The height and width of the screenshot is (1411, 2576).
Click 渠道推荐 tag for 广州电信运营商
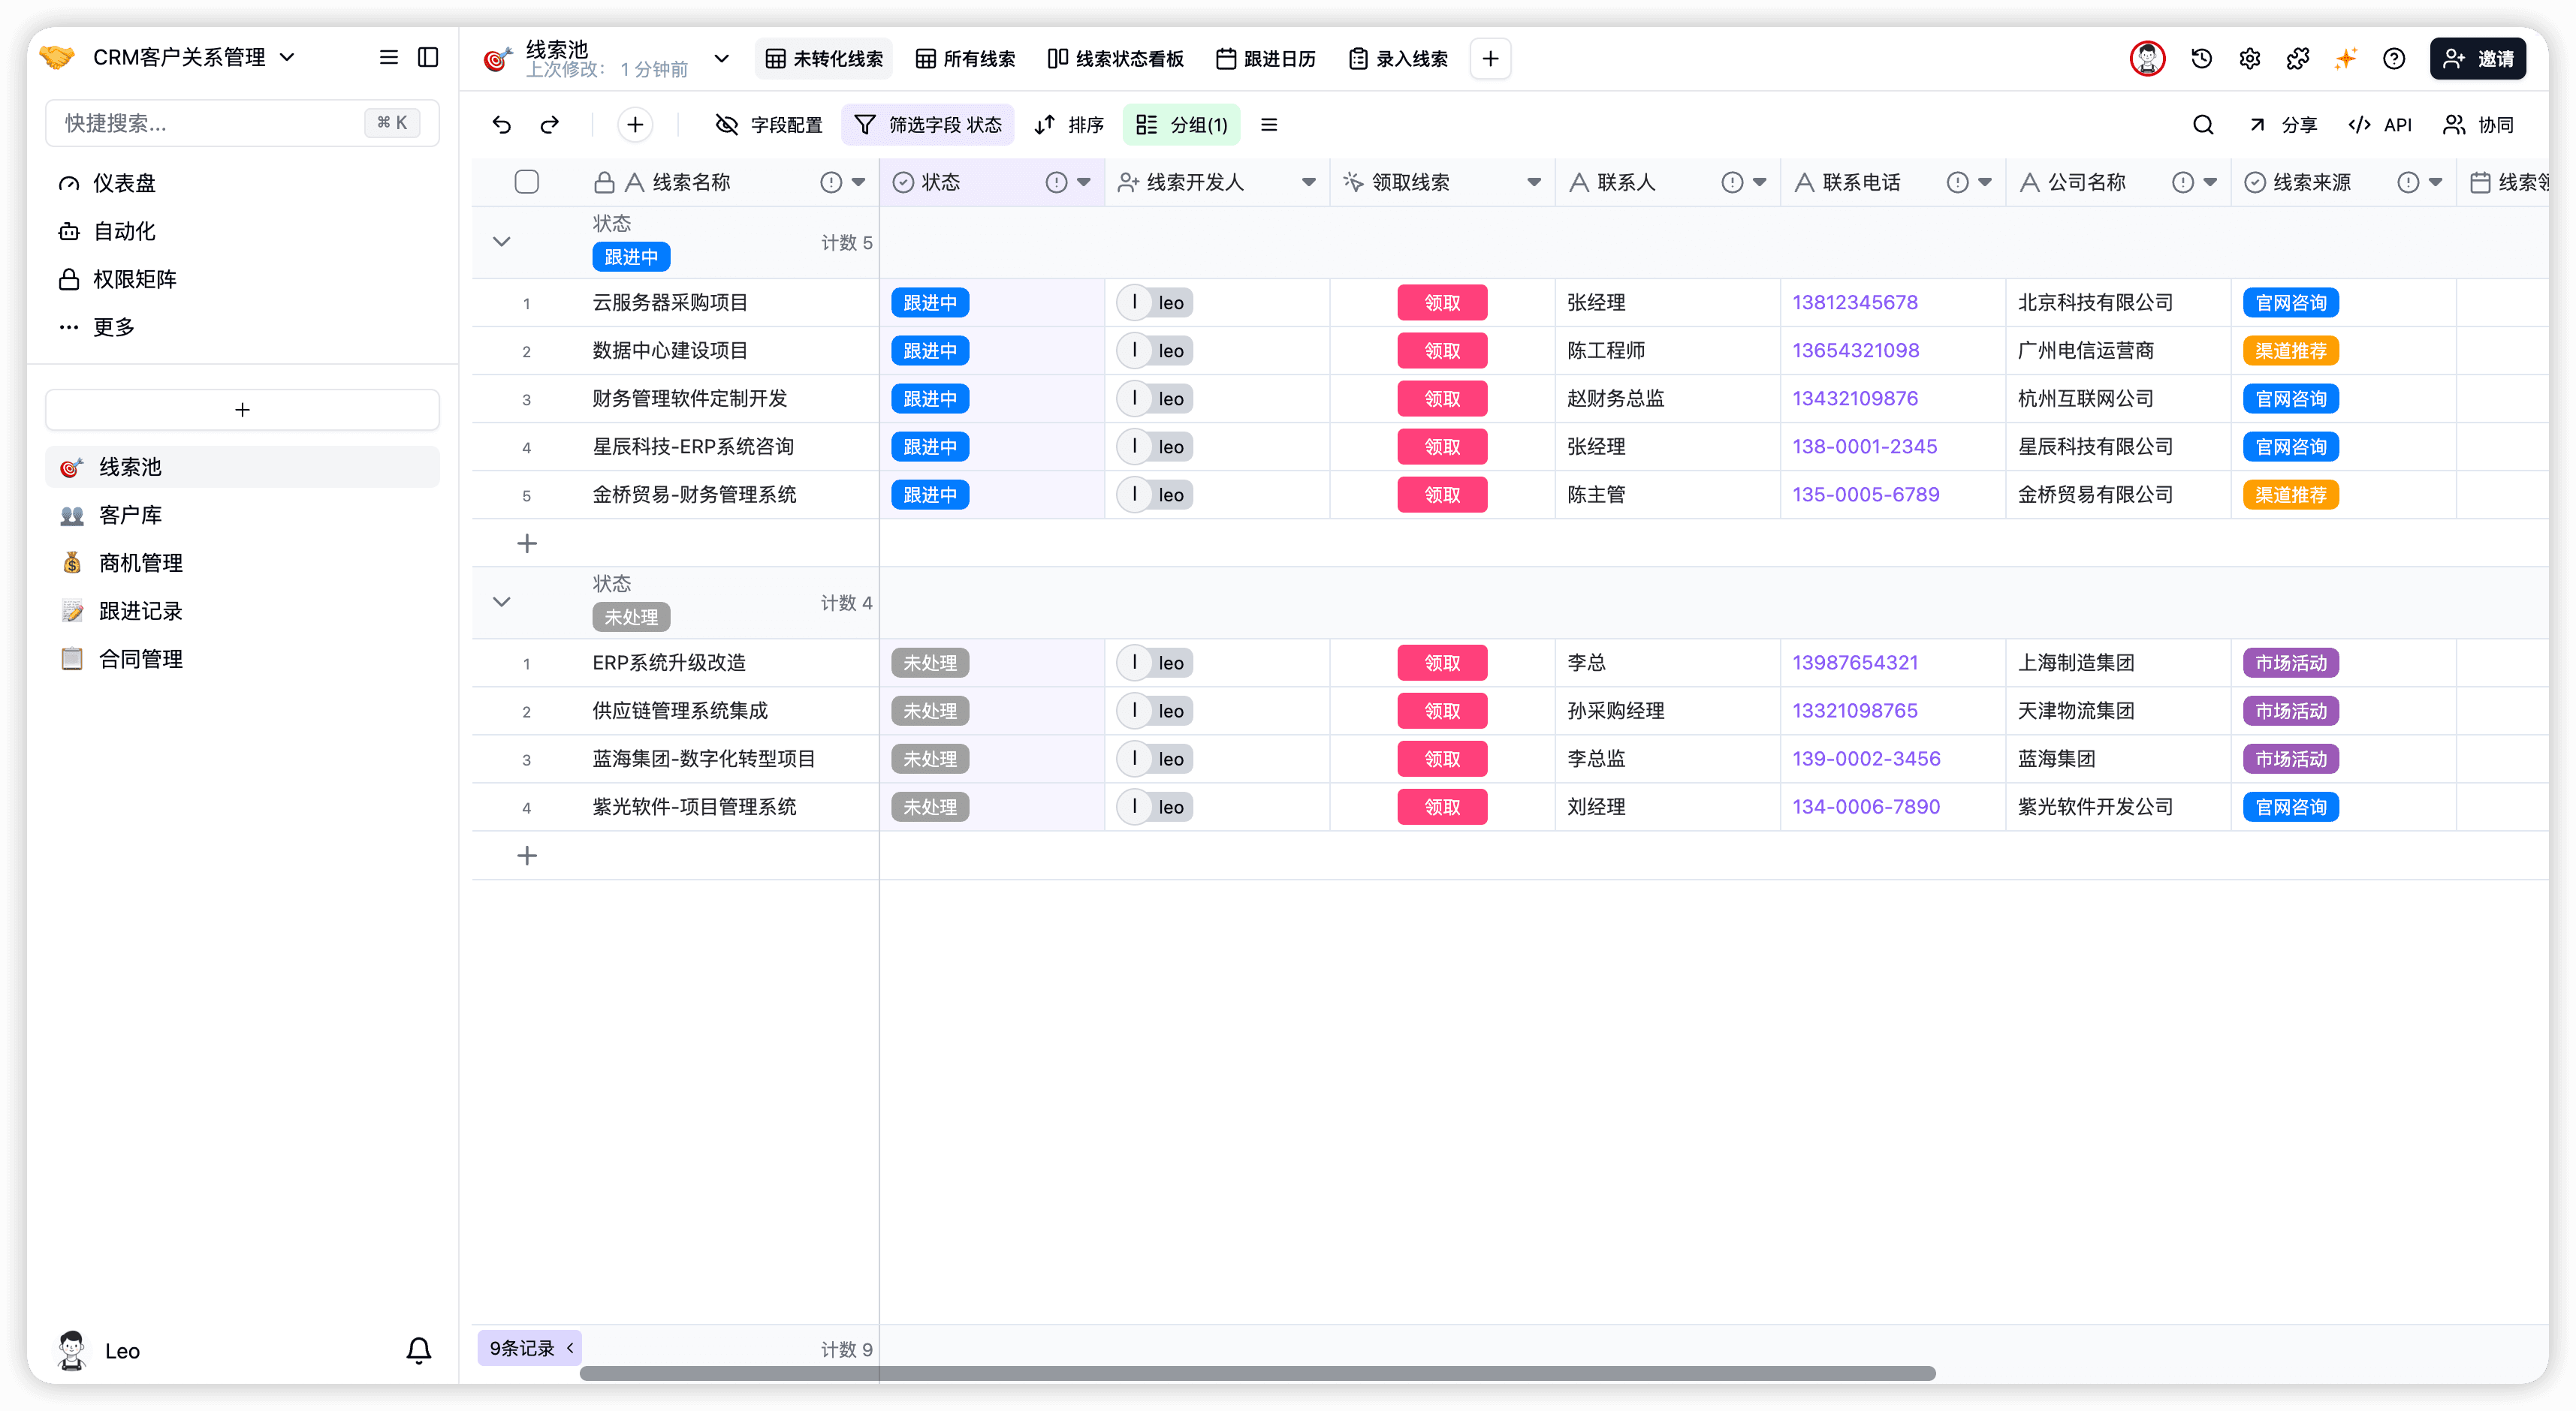point(2290,350)
